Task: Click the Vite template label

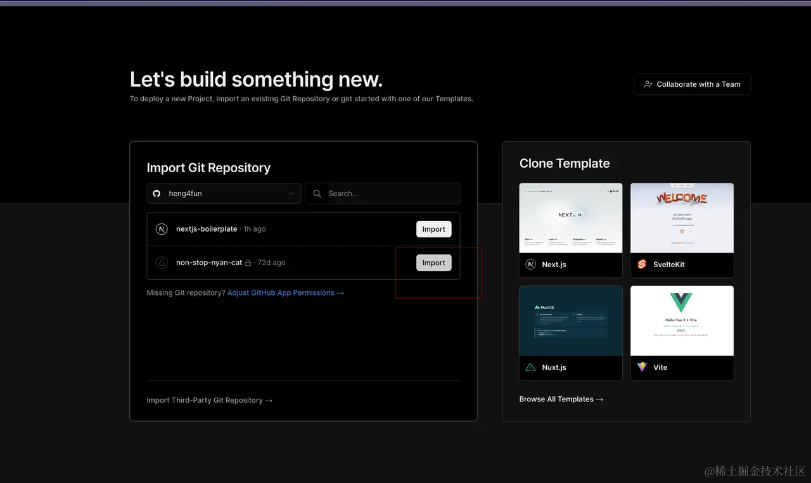Action: [660, 367]
